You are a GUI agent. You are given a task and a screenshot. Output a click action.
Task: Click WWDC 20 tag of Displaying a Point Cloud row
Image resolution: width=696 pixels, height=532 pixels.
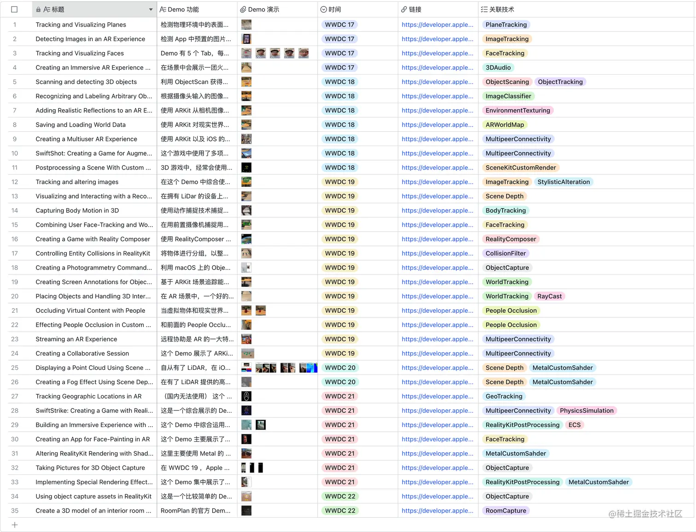(x=340, y=368)
